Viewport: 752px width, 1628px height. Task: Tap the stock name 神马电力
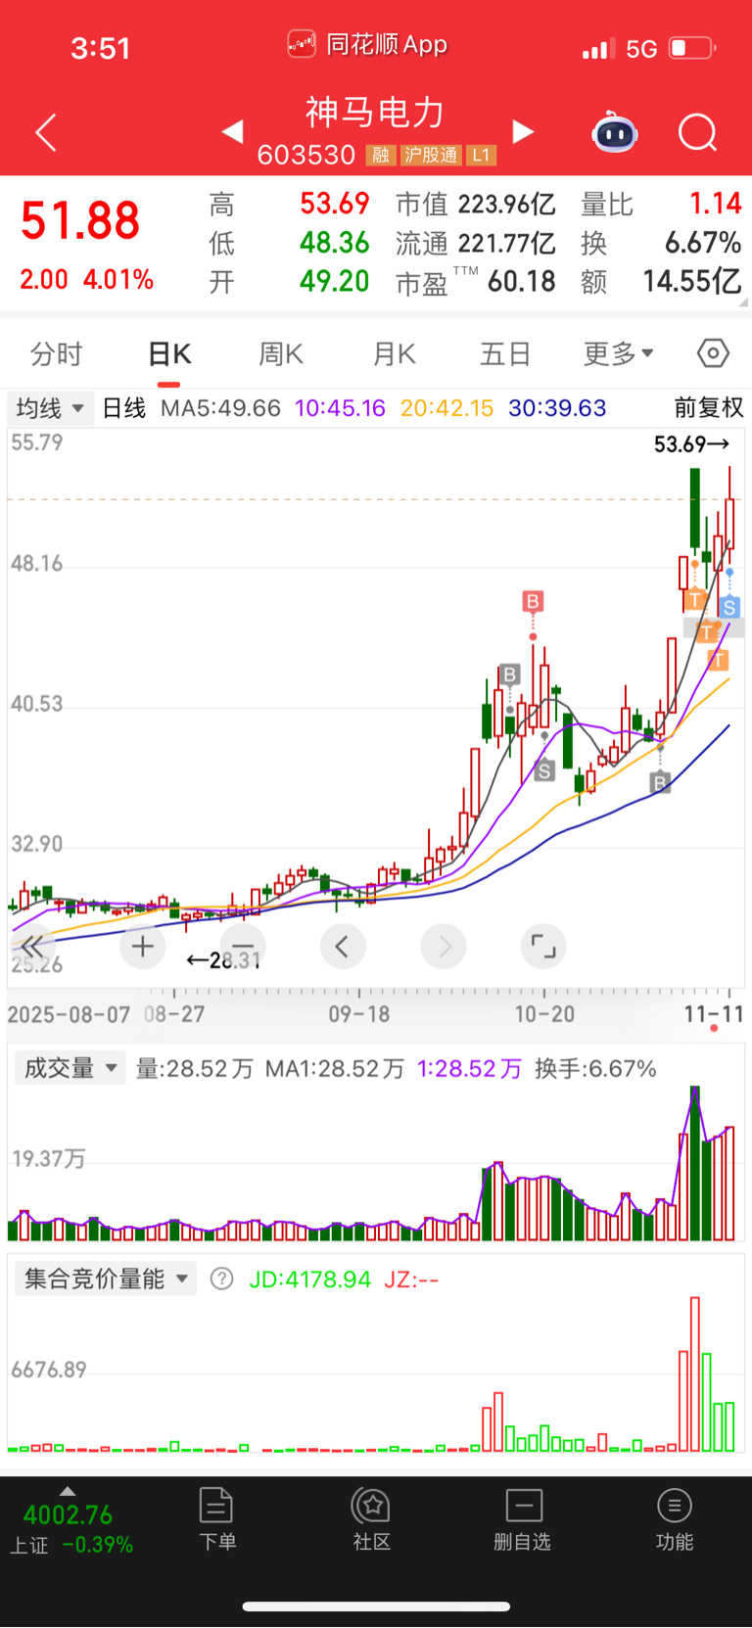(375, 113)
